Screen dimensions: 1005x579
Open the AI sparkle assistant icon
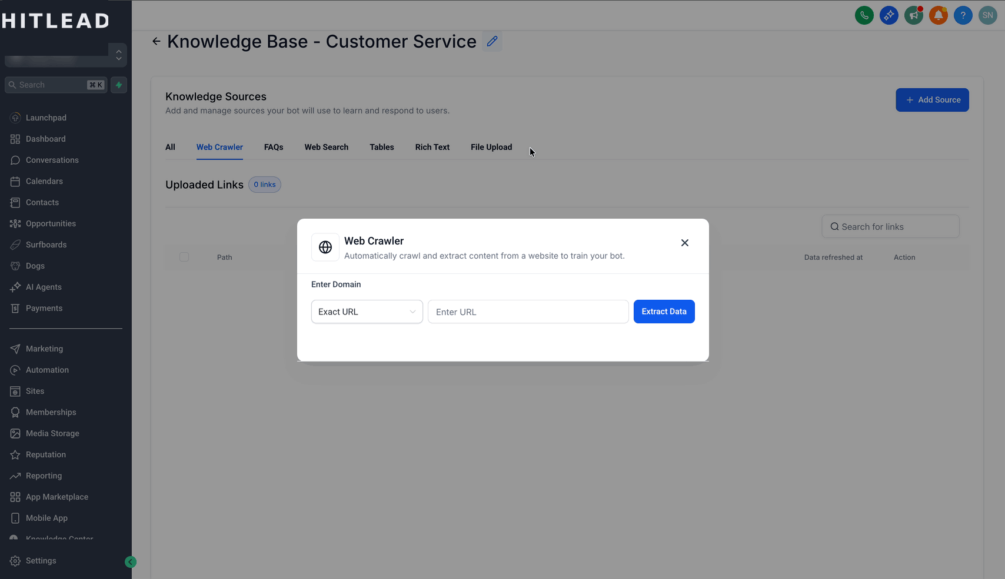coord(888,15)
